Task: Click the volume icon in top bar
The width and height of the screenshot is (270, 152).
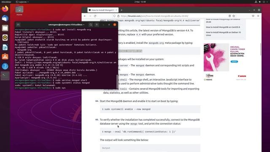Action: click(x=260, y=2)
